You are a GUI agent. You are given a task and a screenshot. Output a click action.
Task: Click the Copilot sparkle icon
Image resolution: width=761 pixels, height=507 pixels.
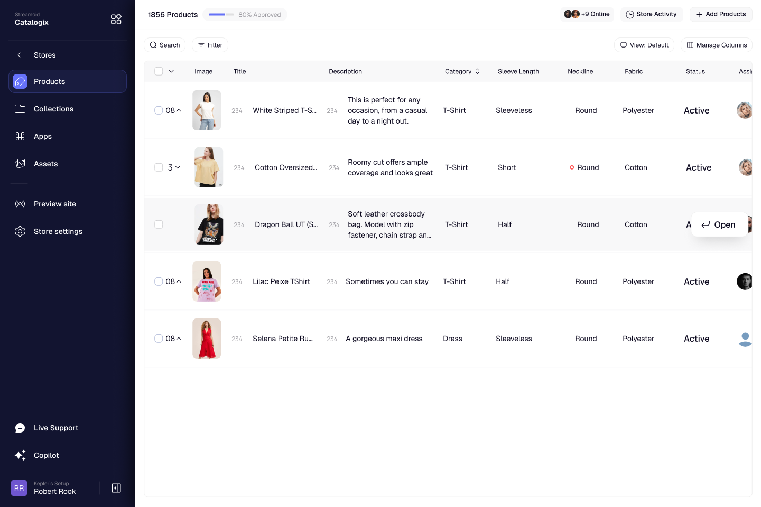click(x=20, y=455)
